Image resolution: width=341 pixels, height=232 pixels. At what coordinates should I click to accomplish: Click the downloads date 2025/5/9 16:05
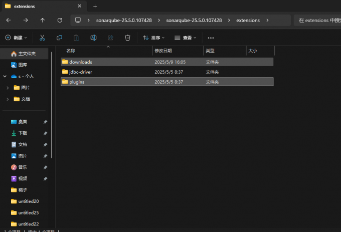click(x=170, y=62)
